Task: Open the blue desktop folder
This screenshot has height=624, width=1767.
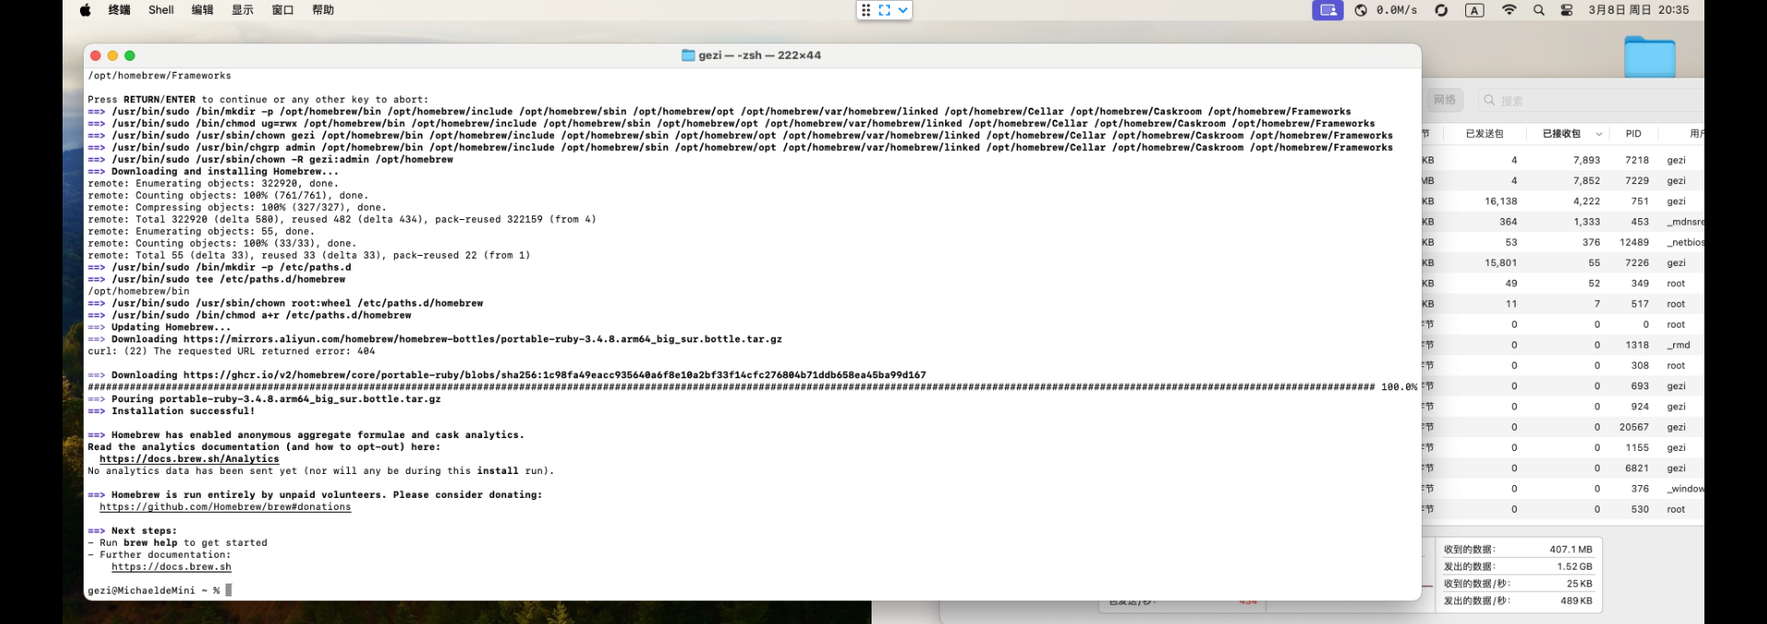Action: (1649, 56)
